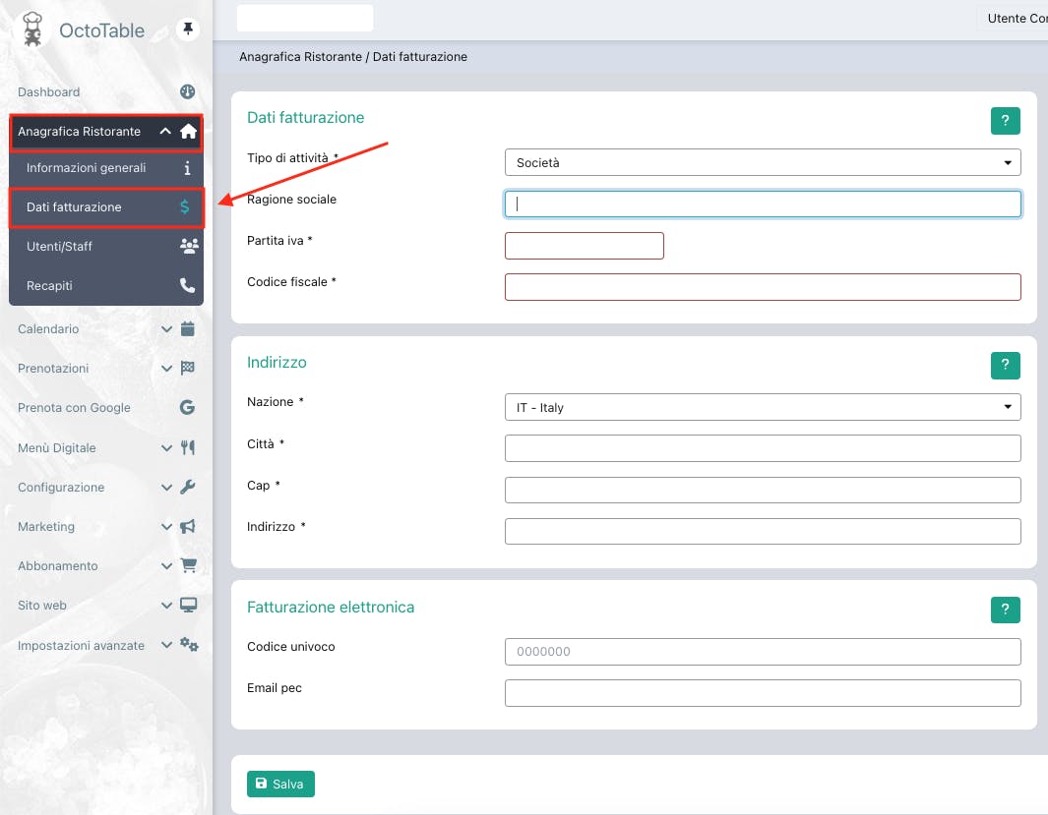The width and height of the screenshot is (1048, 815).
Task: Focus the Codice univoco input field
Action: click(763, 652)
